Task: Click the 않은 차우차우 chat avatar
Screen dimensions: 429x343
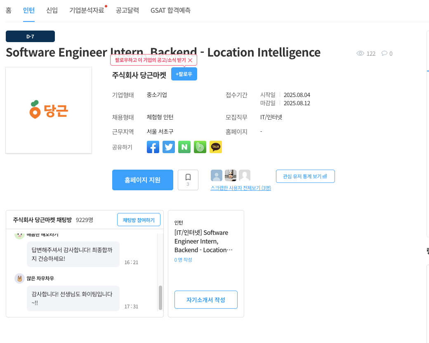Action: [19, 278]
